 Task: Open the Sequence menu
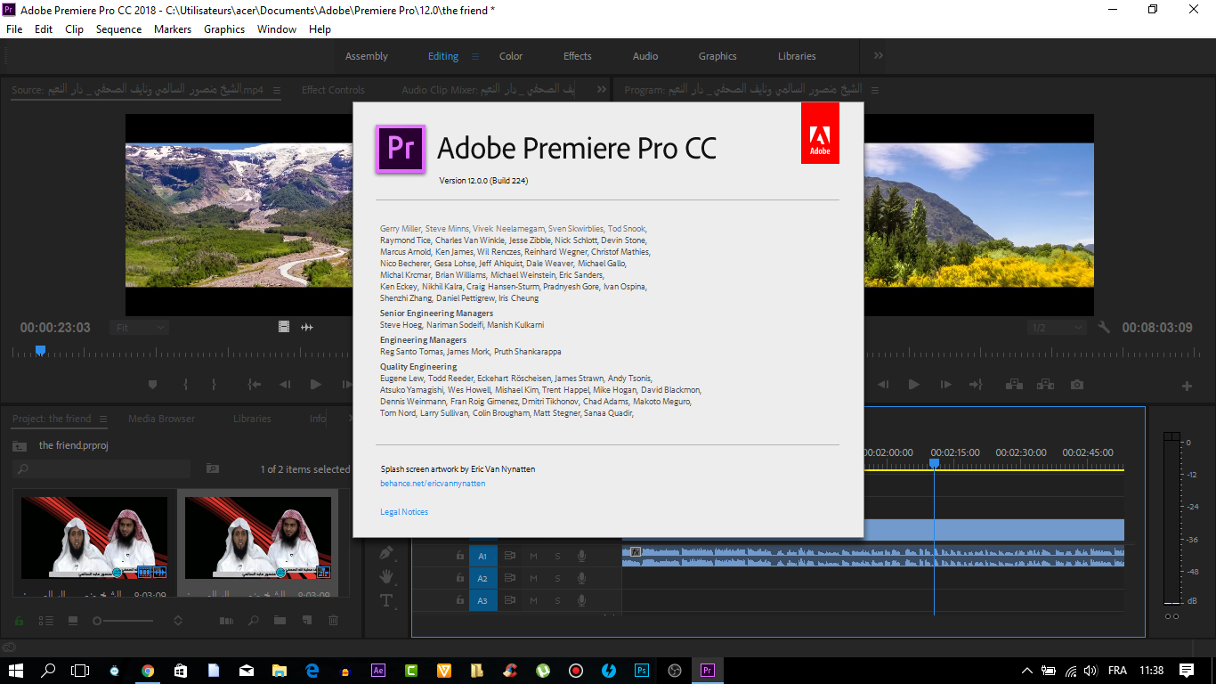tap(118, 29)
